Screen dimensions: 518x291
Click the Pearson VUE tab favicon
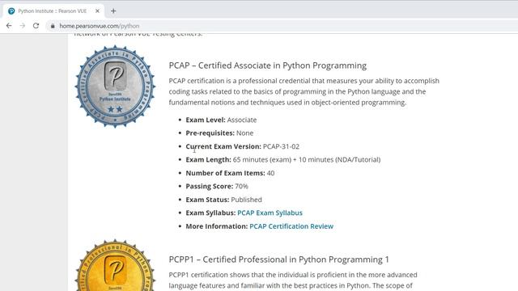[x=11, y=11]
